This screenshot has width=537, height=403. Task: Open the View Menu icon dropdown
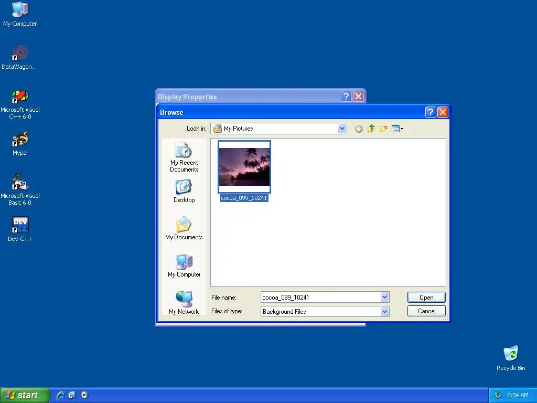pyautogui.click(x=398, y=129)
